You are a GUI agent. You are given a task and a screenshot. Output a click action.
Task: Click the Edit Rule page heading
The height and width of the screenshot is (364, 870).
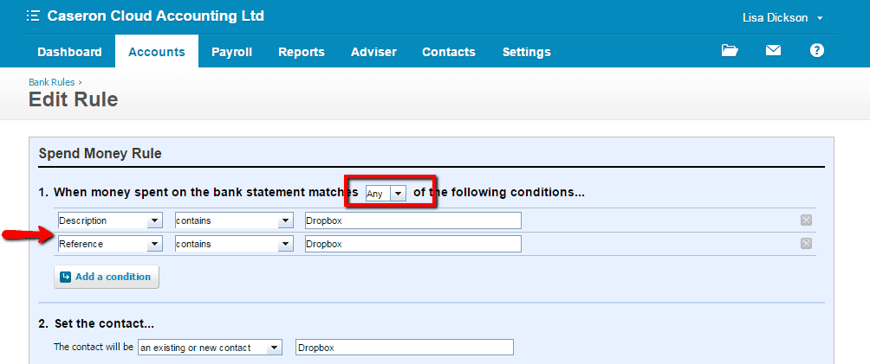point(74,99)
